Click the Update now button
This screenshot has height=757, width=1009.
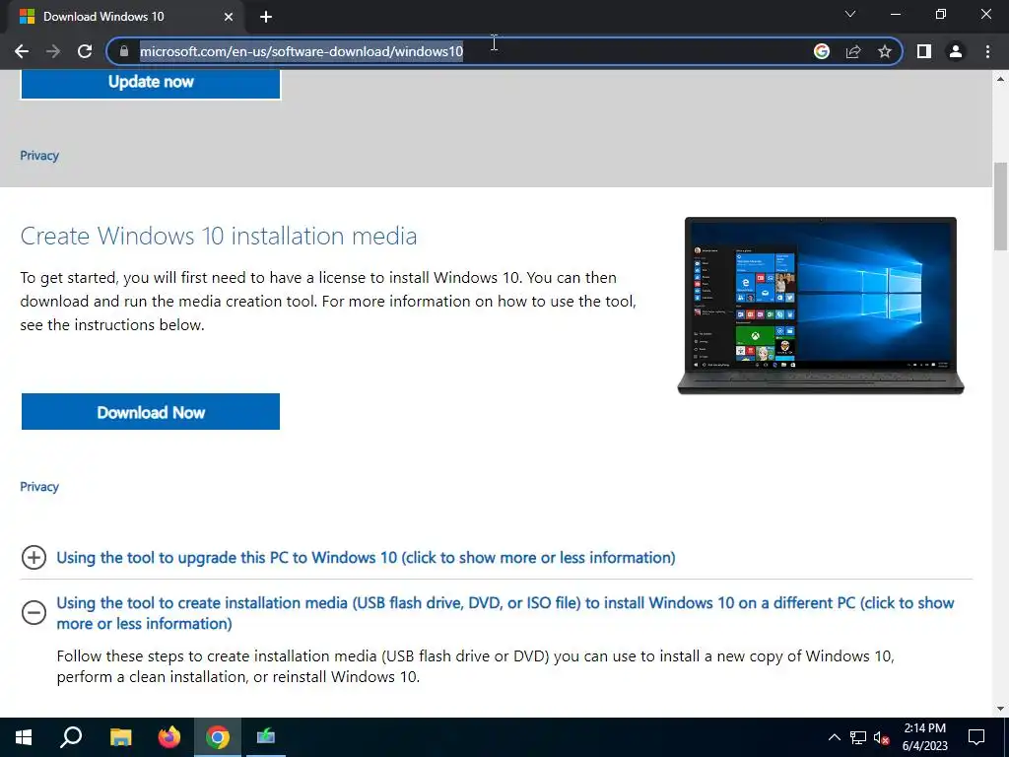[151, 83]
